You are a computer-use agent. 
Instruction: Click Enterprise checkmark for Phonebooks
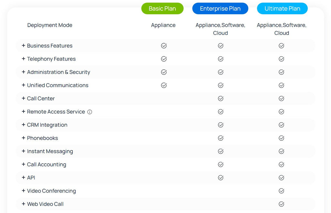pos(220,138)
